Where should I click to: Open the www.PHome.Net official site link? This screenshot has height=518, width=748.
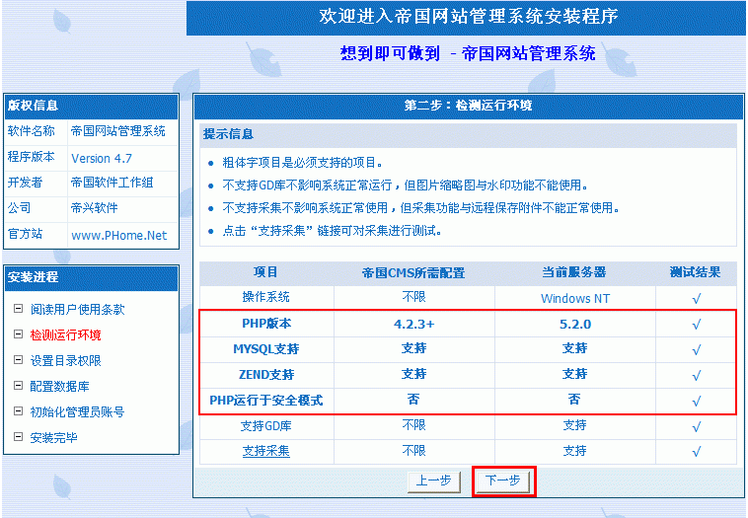118,236
